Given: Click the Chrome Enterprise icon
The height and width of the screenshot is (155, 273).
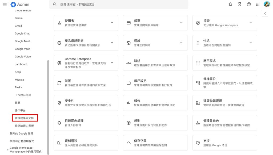Looking at the screenshot, I should (x=59, y=63).
